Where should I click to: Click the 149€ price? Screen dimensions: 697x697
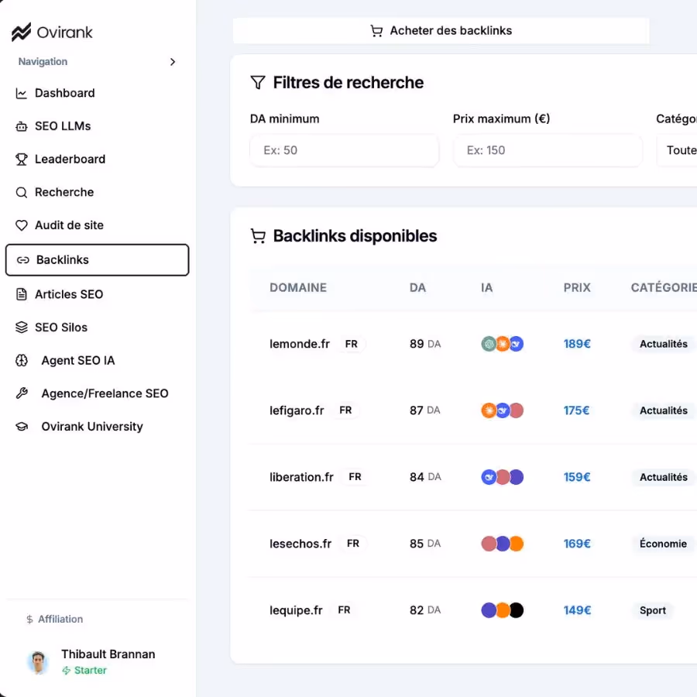[x=577, y=610]
